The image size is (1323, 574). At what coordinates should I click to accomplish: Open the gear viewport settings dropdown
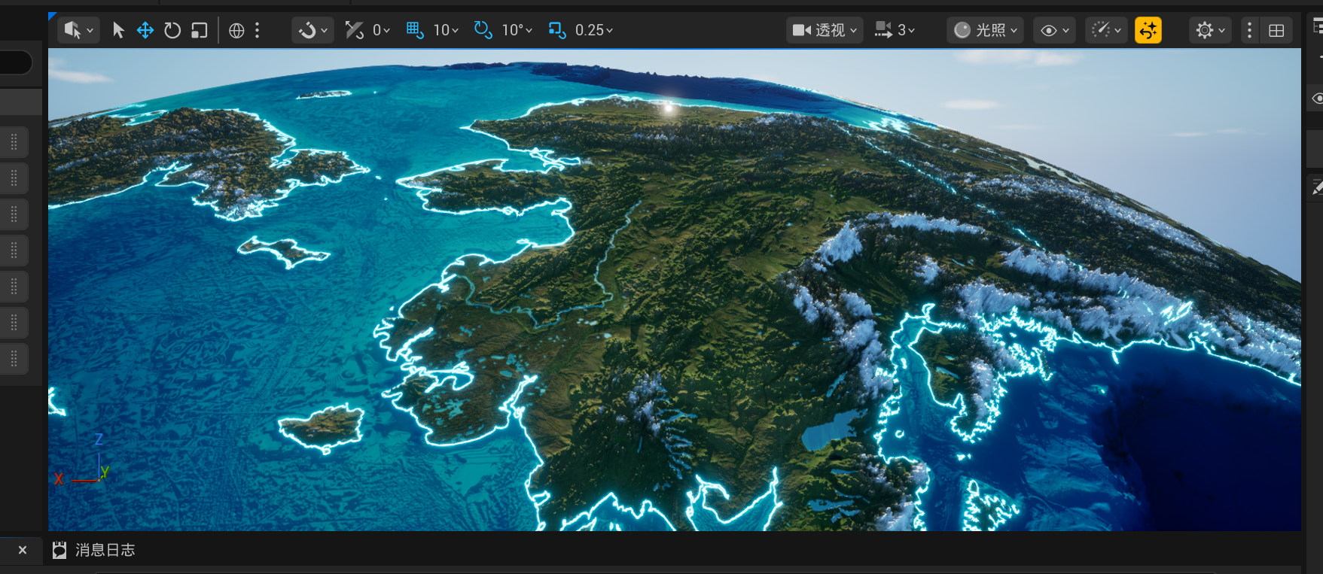(1210, 30)
